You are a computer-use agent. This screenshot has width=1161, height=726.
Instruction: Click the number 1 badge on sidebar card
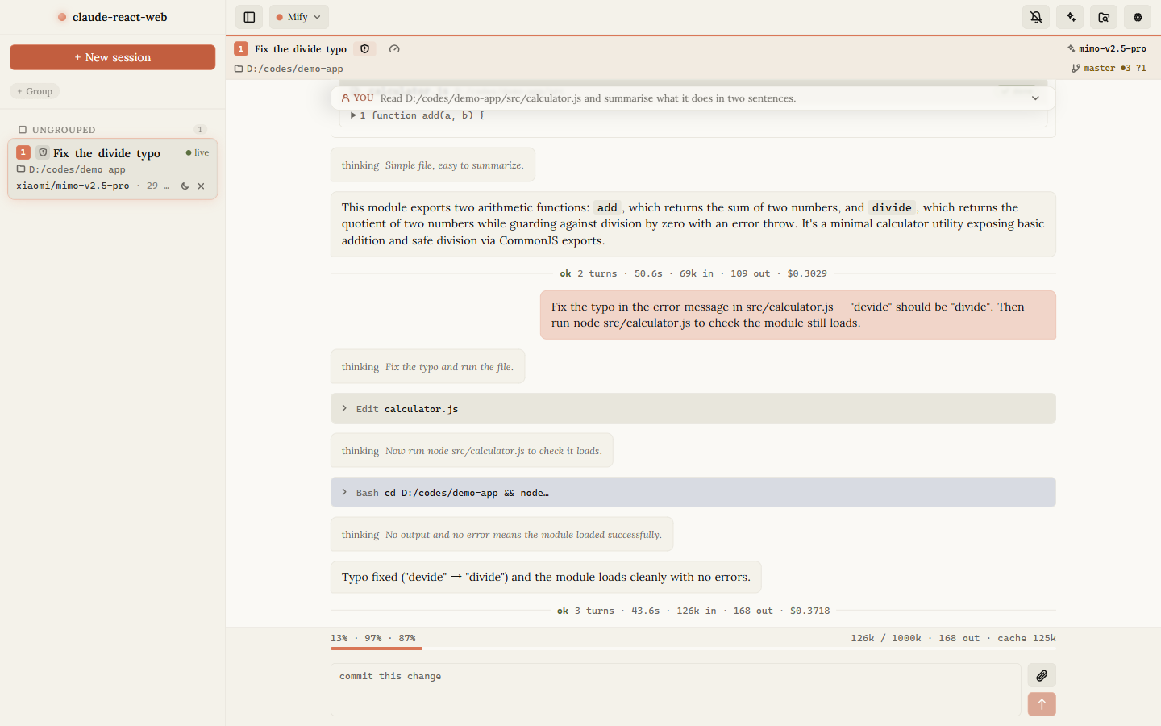coord(23,152)
